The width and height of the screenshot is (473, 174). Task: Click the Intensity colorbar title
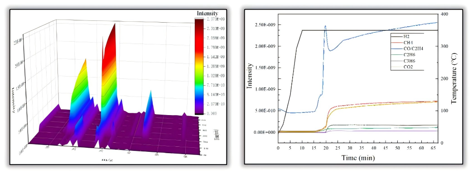click(x=207, y=14)
